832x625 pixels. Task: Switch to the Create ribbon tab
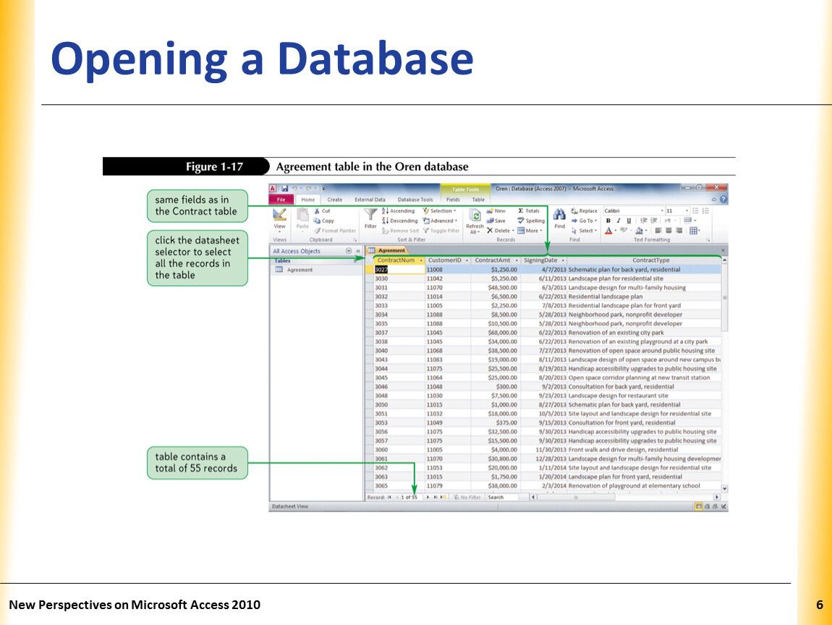coord(335,200)
